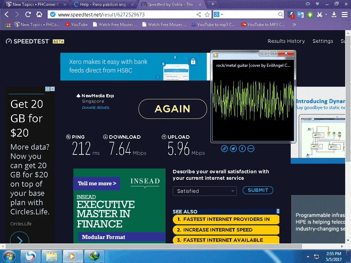Click the page vertical scrollbar thumb
351x263 pixels.
pyautogui.click(x=348, y=98)
